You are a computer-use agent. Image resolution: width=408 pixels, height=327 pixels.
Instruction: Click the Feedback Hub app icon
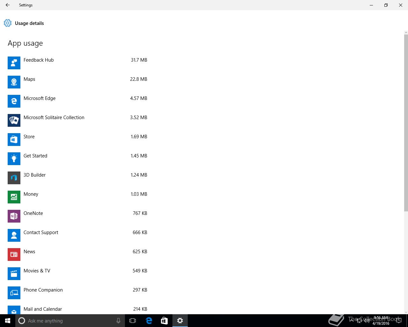tap(14, 63)
